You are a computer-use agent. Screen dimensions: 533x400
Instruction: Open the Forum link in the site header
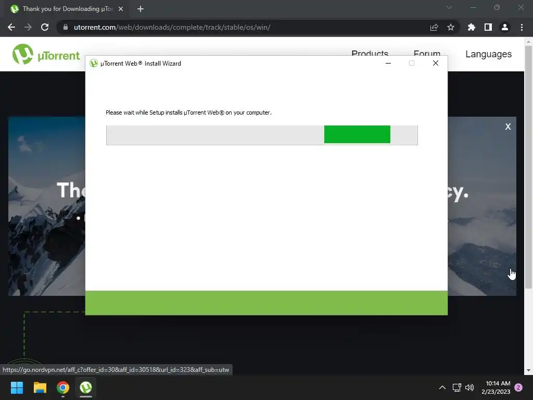click(x=427, y=54)
